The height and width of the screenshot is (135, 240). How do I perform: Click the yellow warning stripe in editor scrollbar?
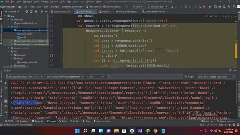(236, 51)
